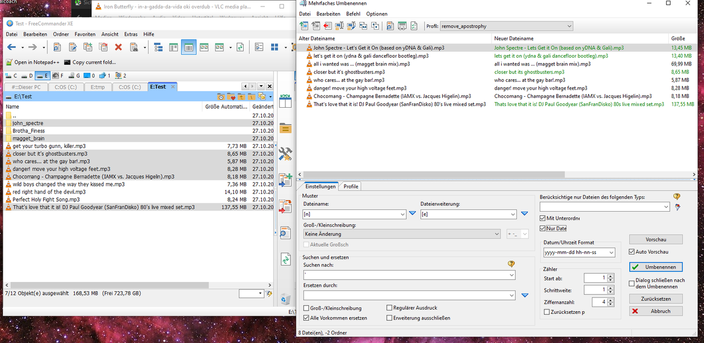Viewport: 704px width, 343px height.
Task: Click blue triangle arrow next to Dateiname field
Action: tap(413, 214)
